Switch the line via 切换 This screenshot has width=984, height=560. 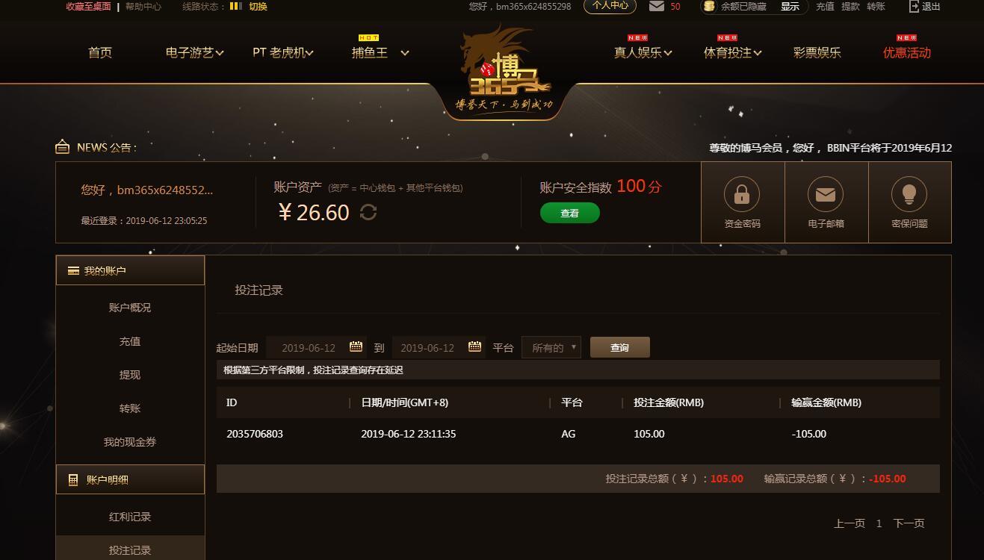[258, 6]
